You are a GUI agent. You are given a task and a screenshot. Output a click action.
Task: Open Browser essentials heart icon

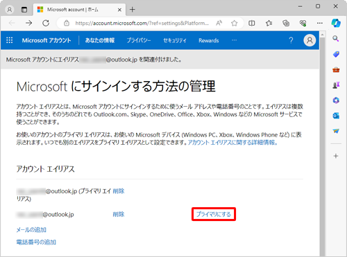[x=303, y=23]
